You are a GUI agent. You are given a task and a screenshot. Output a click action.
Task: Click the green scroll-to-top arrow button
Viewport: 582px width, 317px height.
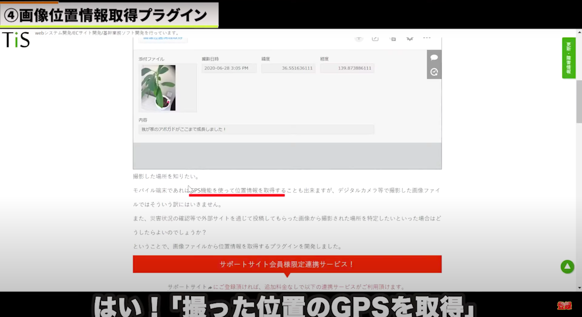tap(567, 267)
